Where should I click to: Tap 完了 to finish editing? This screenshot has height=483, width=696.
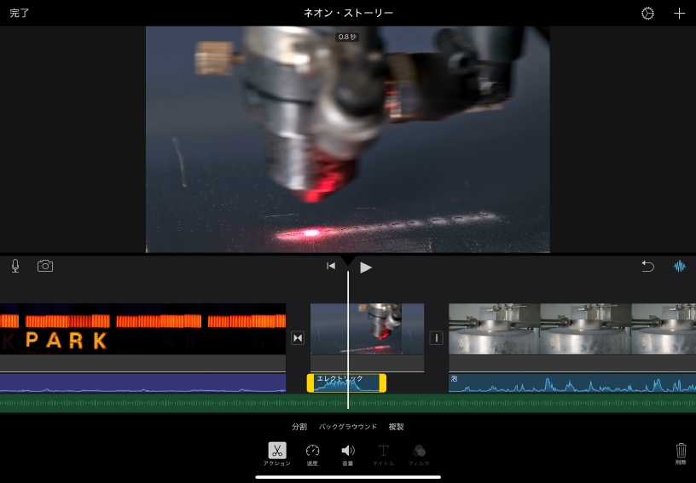click(20, 14)
